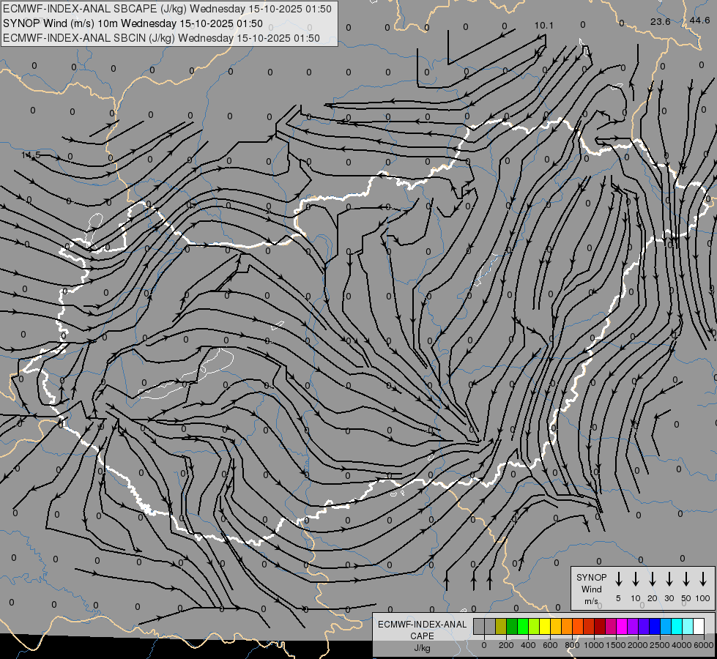This screenshot has height=659, width=717.
Task: Click the wind legend arrow above 10
Action: click(x=635, y=579)
